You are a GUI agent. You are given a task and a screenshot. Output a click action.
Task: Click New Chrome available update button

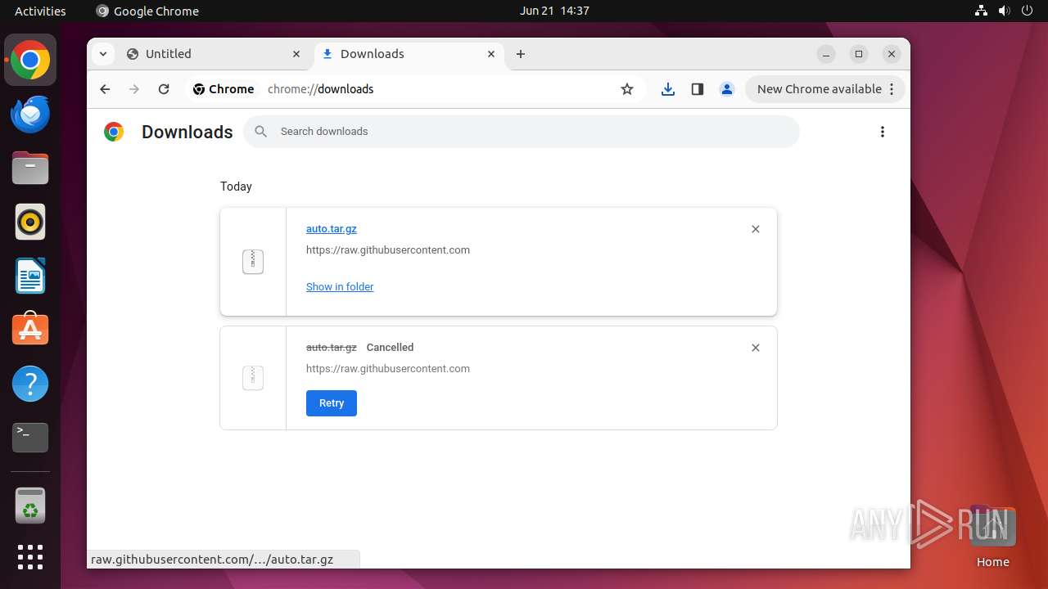(825, 89)
